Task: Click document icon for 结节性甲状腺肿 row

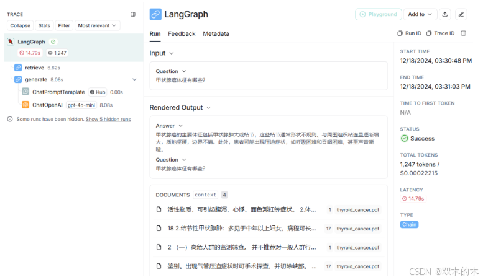Action: click(x=159, y=229)
